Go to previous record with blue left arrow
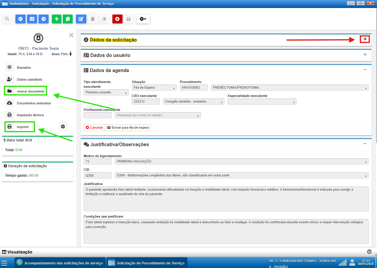Viewport: 377px width, 268px height. pyautogui.click(x=20, y=19)
